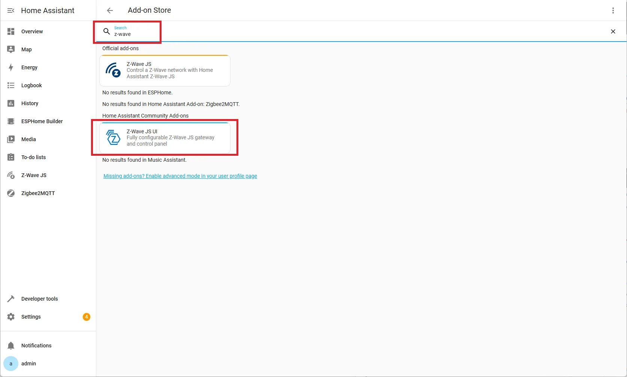
Task: Open the 'Enable advanced mode' profile link
Action: pyautogui.click(x=180, y=176)
